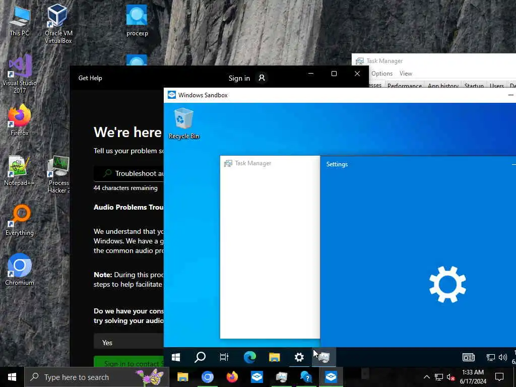Click the Audio Problems Trou… heading in Get Help
The image size is (516, 387).
(128, 207)
